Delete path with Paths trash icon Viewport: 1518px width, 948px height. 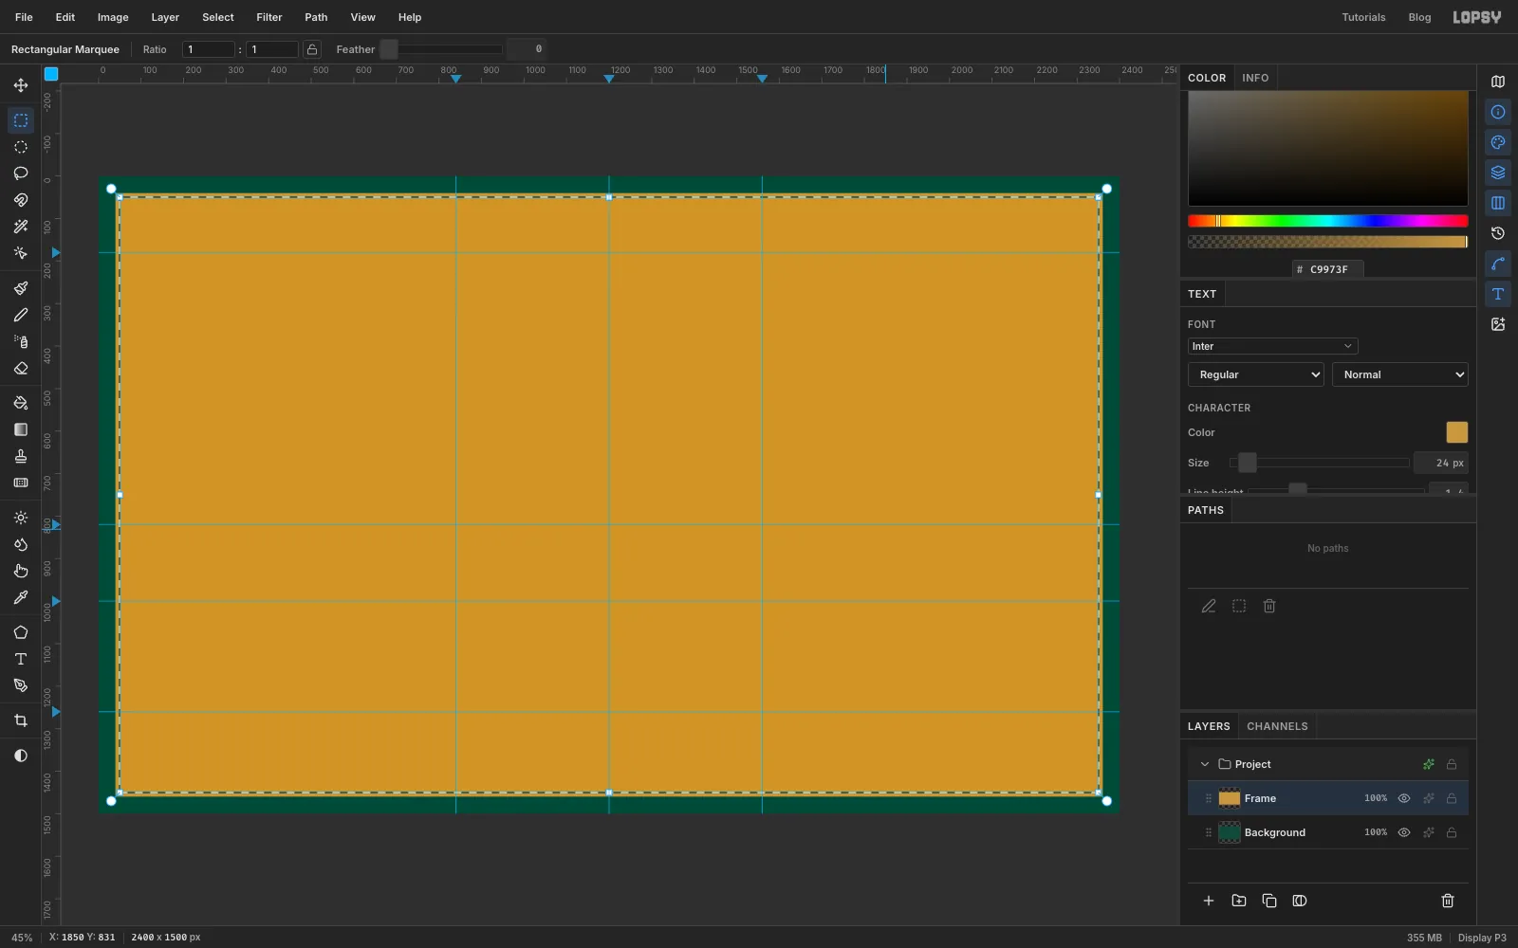click(x=1269, y=606)
